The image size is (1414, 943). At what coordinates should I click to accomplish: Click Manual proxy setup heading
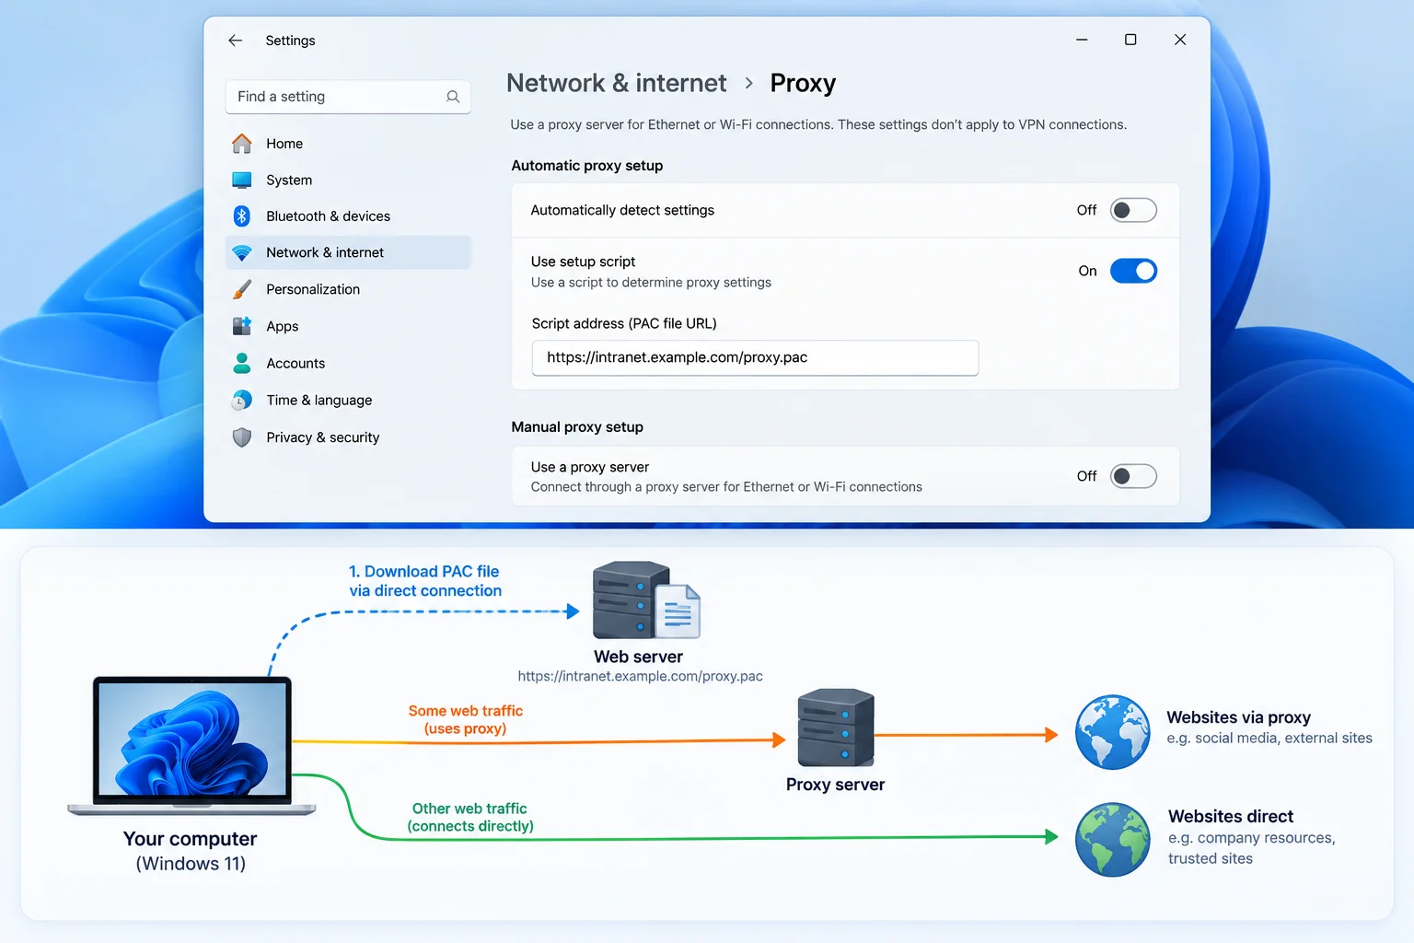[577, 427]
